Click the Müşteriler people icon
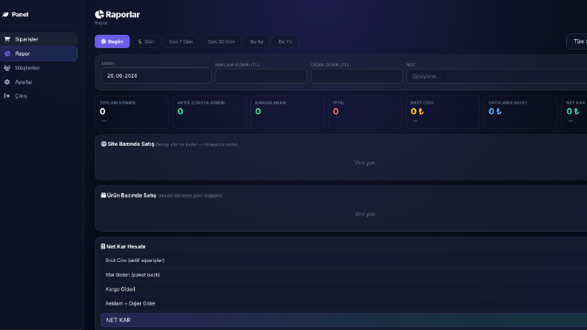This screenshot has height=330, width=587. (x=7, y=68)
